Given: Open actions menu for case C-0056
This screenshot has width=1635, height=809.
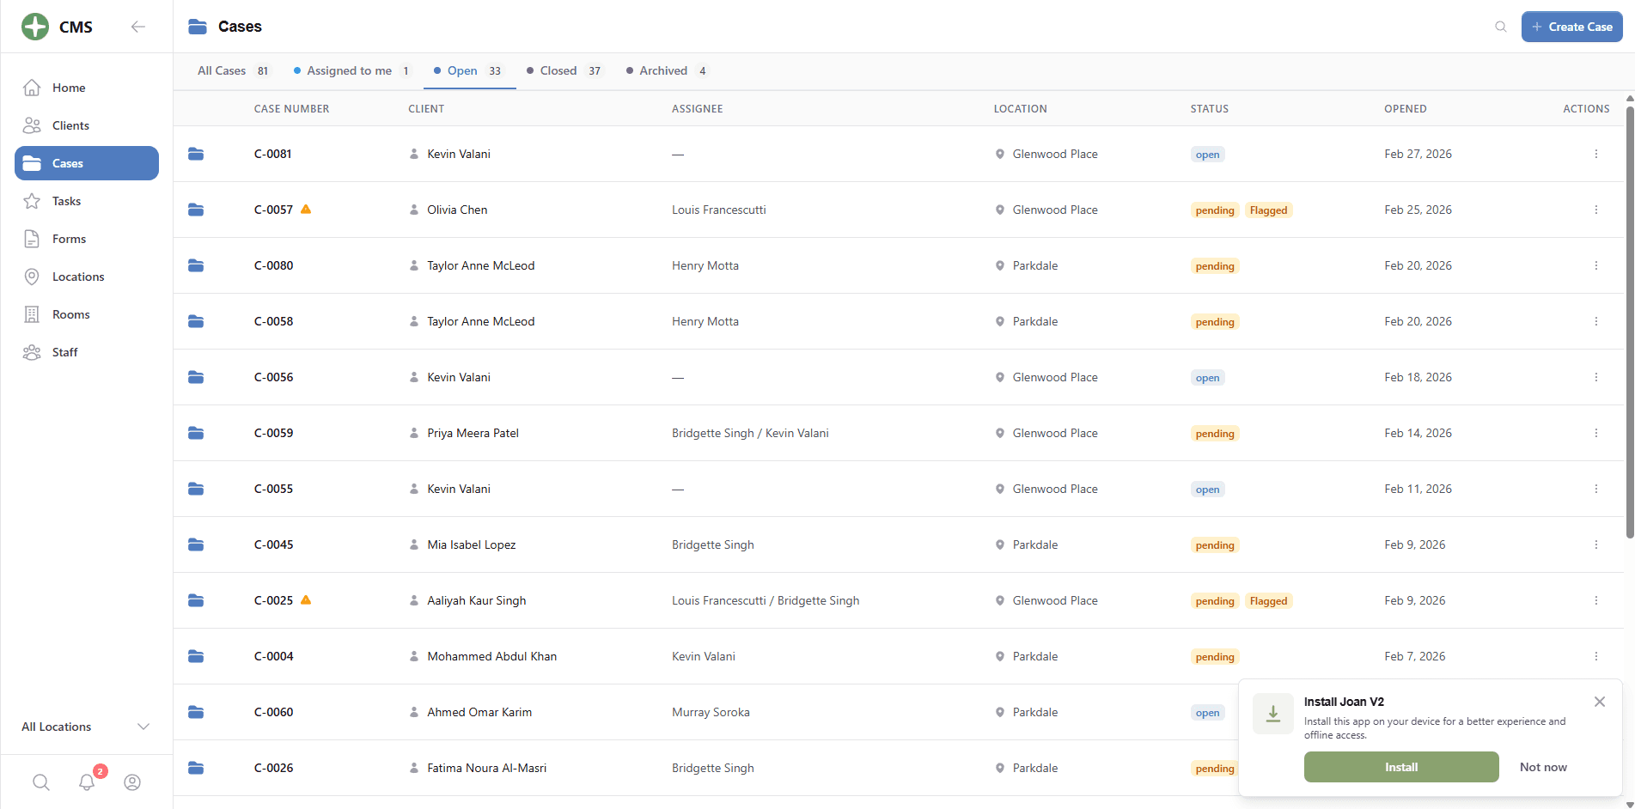Looking at the screenshot, I should coord(1596,377).
